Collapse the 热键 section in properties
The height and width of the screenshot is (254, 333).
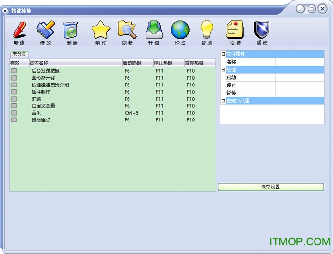(223, 70)
